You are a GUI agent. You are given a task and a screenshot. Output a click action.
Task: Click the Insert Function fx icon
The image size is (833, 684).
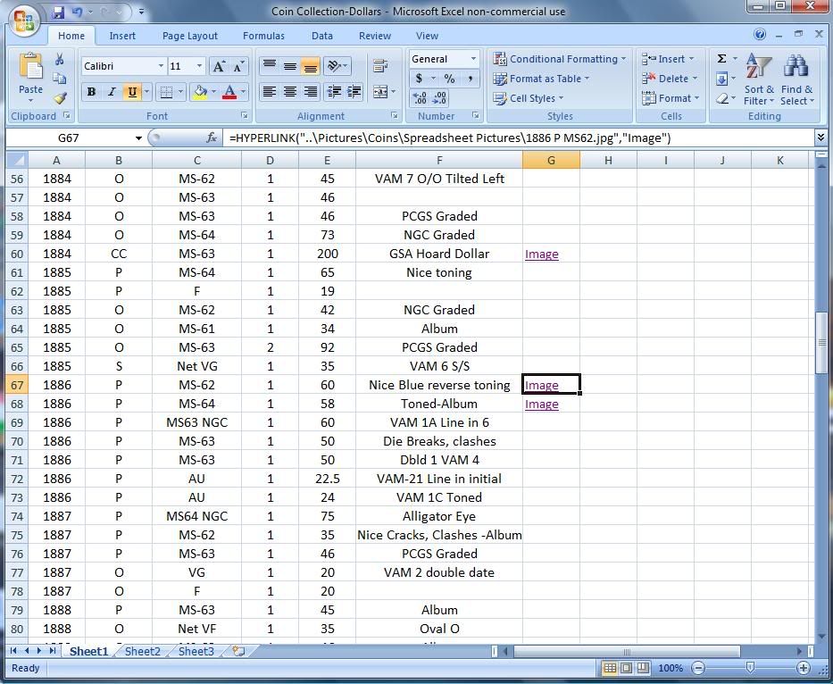click(212, 138)
